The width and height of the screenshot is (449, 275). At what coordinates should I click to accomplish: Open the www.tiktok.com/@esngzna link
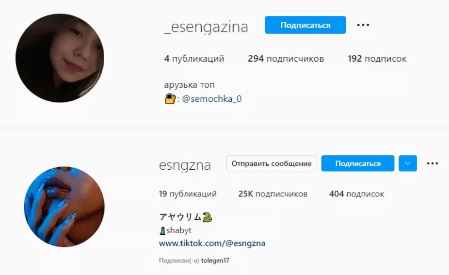[212, 243]
